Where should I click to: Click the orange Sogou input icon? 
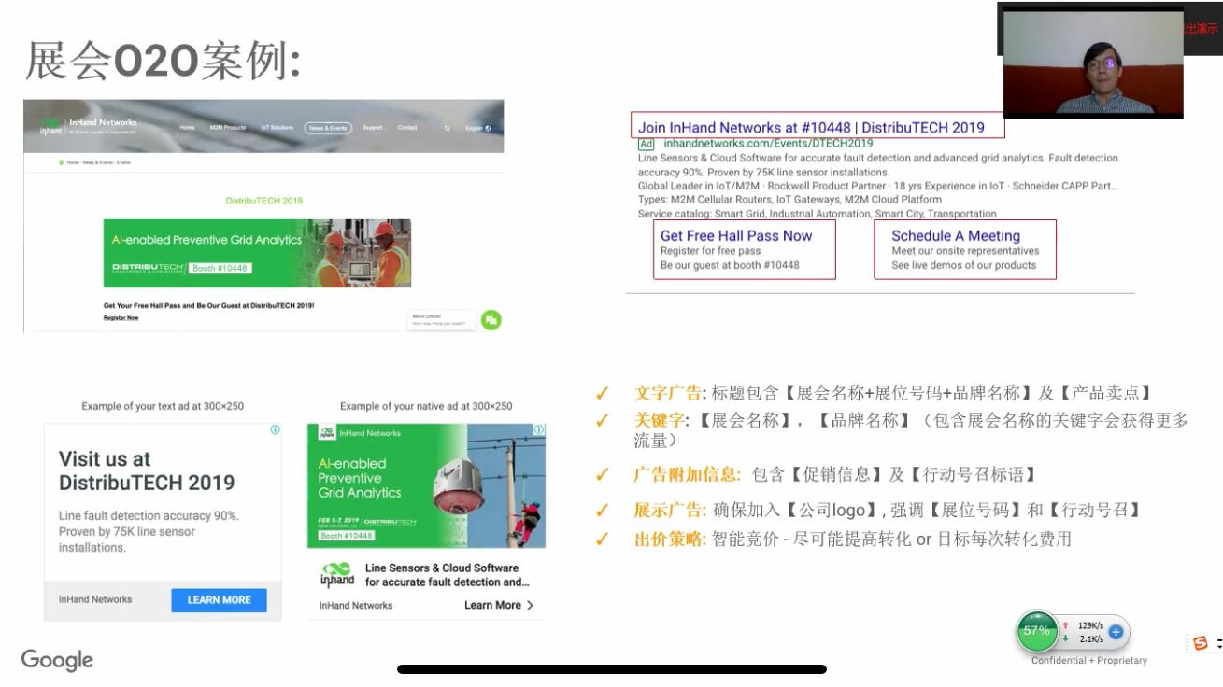point(1201,643)
